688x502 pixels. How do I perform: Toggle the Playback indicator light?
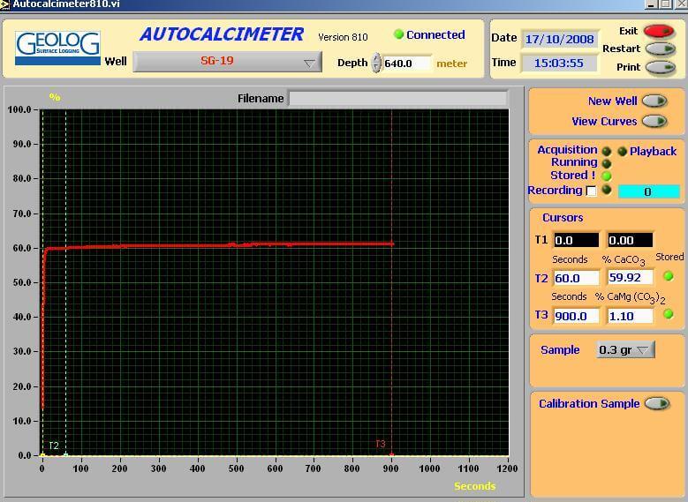point(622,152)
